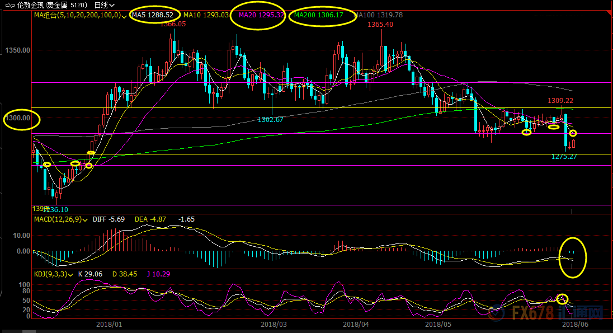Select the MA10 1293.03 label

(206, 15)
